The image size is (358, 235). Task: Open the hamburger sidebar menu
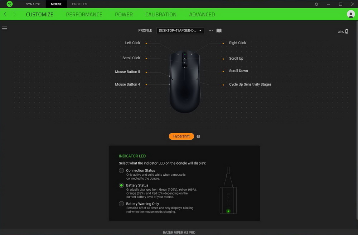tap(5, 29)
